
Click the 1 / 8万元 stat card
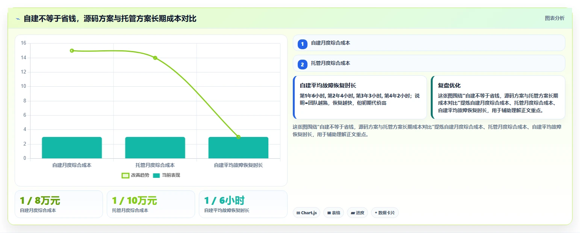point(59,204)
